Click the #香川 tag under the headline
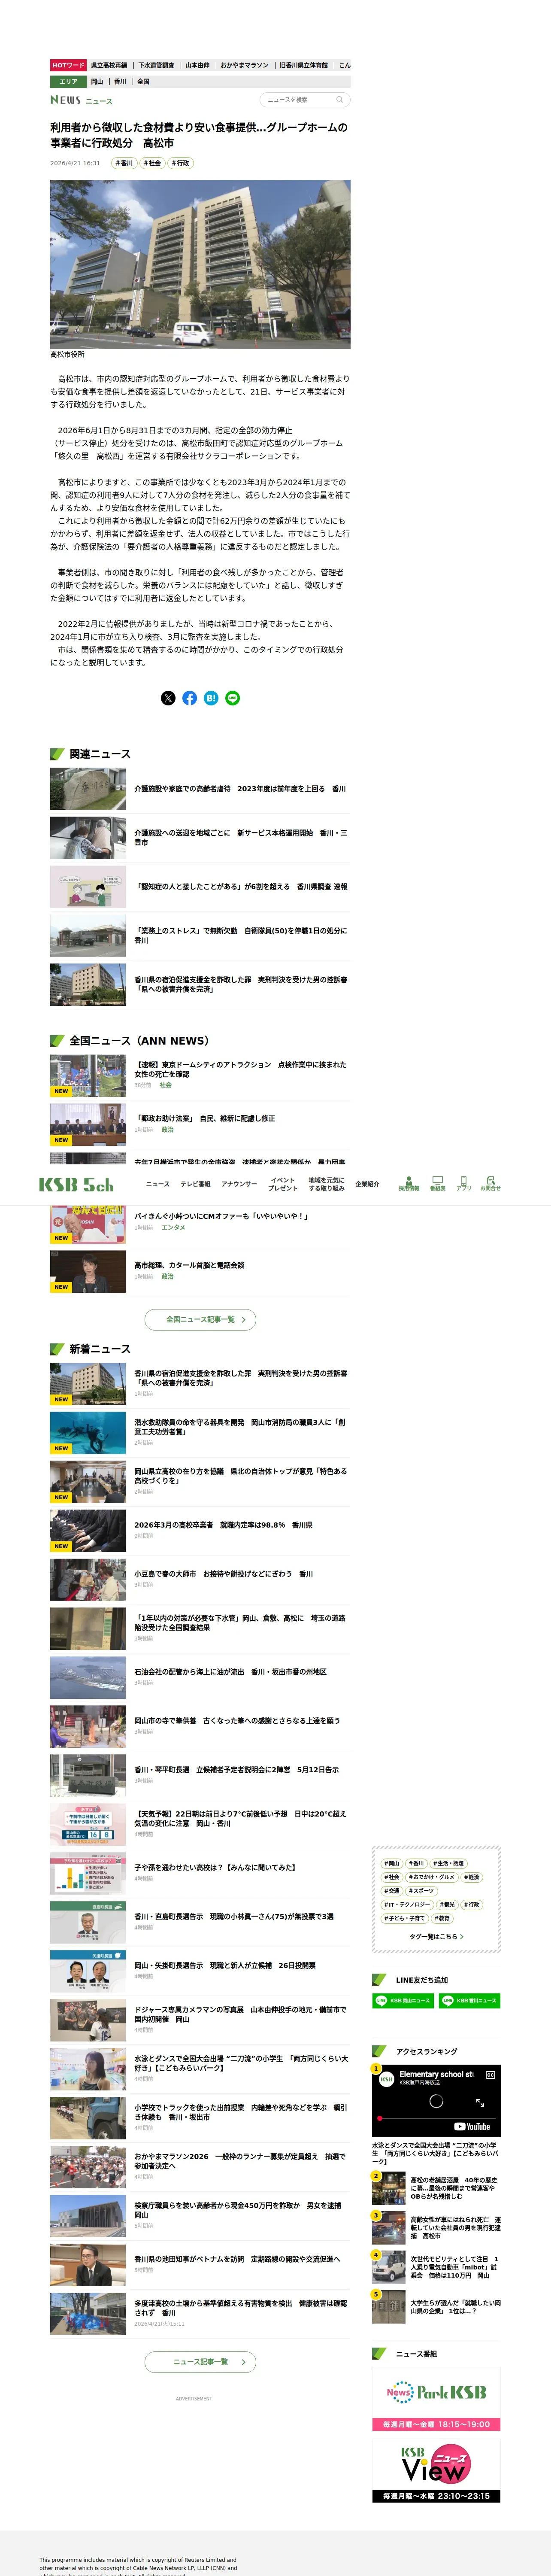The image size is (551, 2576). (124, 163)
